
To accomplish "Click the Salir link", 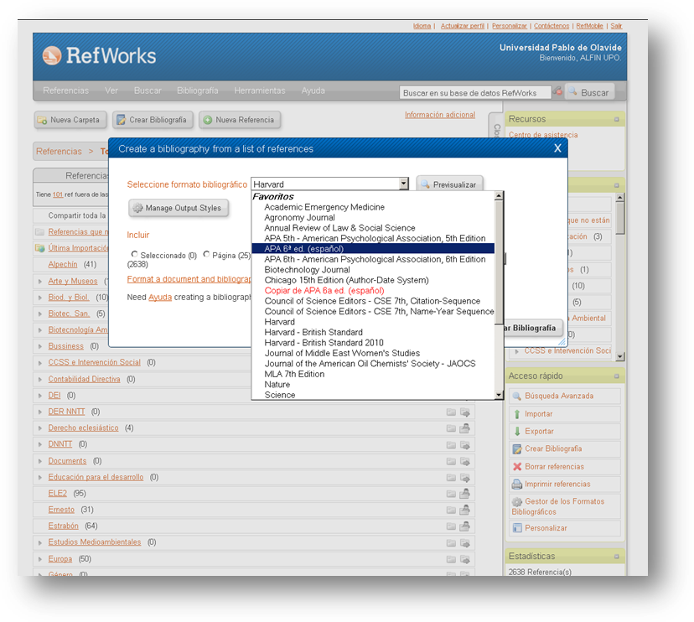I will pos(616,26).
